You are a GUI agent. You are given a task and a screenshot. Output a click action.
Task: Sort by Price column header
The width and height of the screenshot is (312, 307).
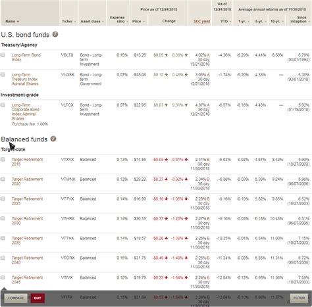[138, 21]
